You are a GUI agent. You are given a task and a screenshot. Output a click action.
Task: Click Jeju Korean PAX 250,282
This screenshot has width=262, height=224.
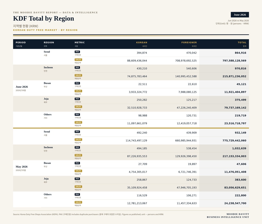click(142, 100)
